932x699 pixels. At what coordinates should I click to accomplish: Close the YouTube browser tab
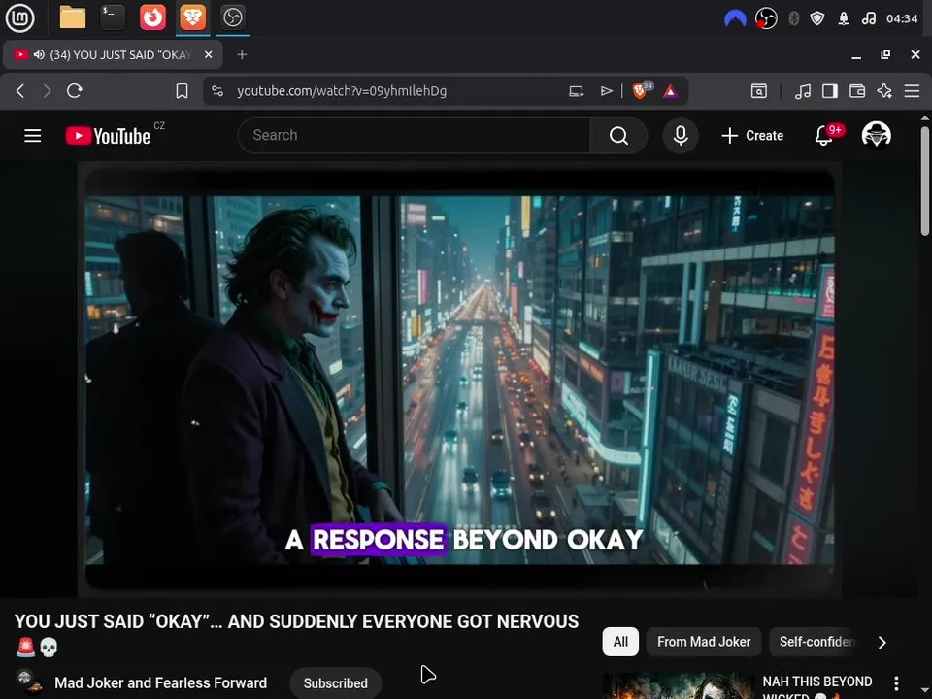pos(208,54)
